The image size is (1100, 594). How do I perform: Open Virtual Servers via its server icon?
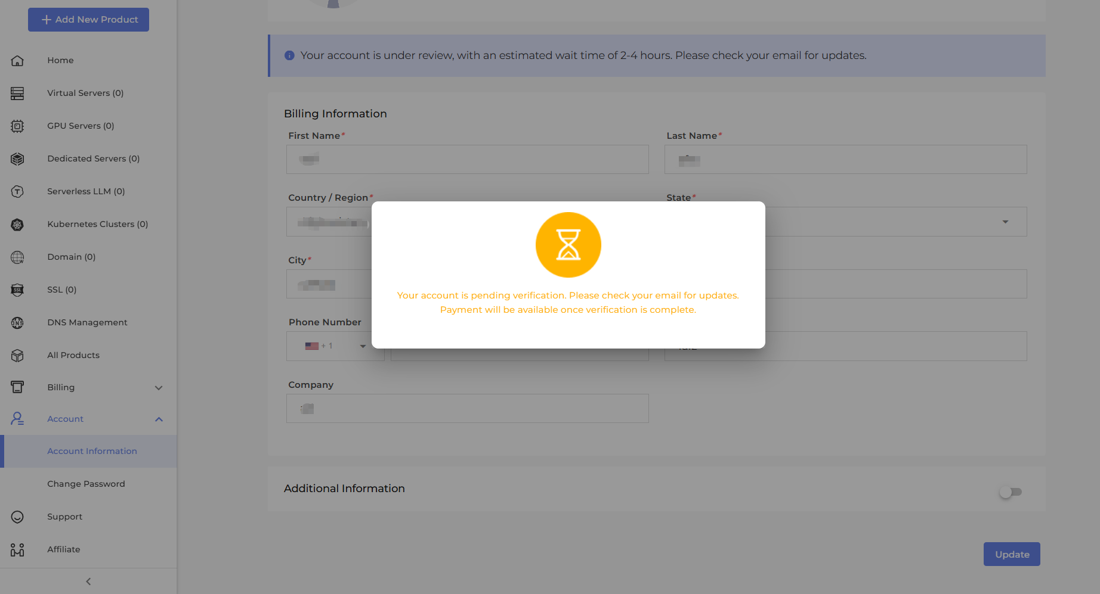click(x=17, y=94)
